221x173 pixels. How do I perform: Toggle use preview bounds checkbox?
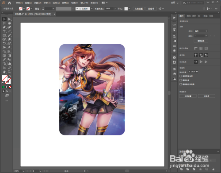pyautogui.click(x=180, y=76)
